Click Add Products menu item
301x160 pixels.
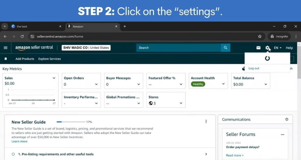(25, 59)
